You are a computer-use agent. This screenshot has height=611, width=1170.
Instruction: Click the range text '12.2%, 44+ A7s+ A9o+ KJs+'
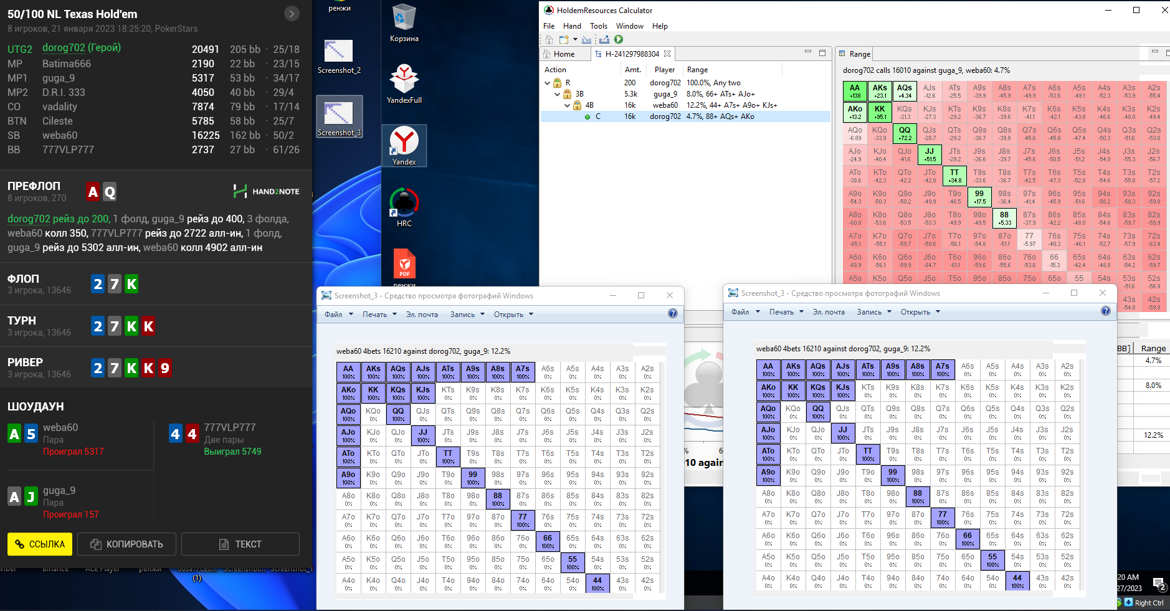click(x=732, y=105)
